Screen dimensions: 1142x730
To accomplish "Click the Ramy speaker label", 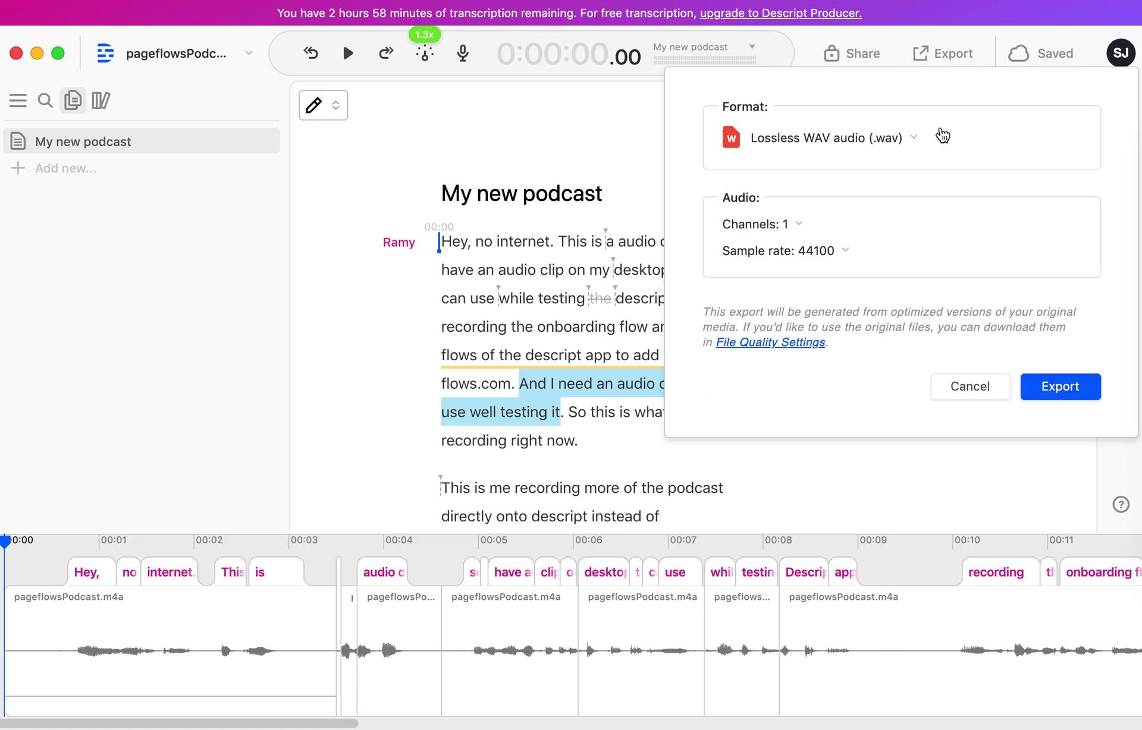I will (399, 243).
